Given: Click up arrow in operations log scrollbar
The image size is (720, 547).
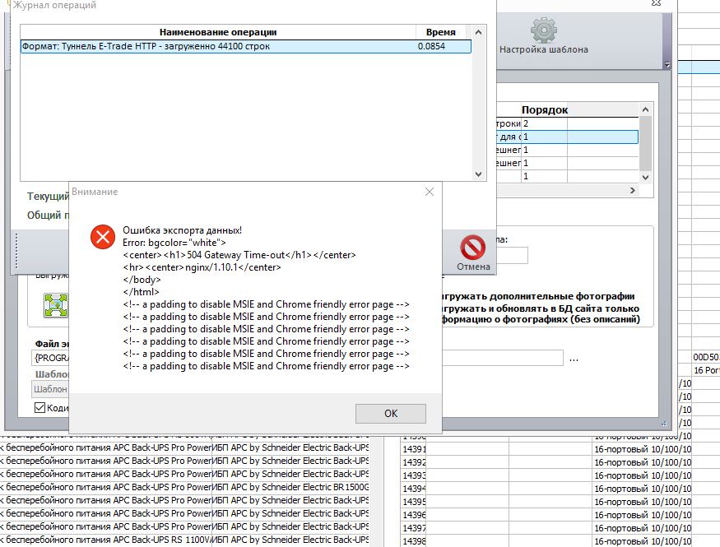Looking at the screenshot, I should 478,32.
